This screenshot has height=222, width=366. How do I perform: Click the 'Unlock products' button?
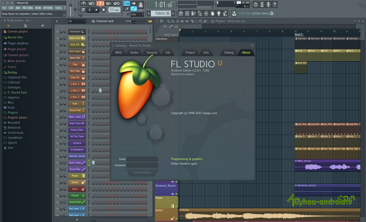(142, 173)
